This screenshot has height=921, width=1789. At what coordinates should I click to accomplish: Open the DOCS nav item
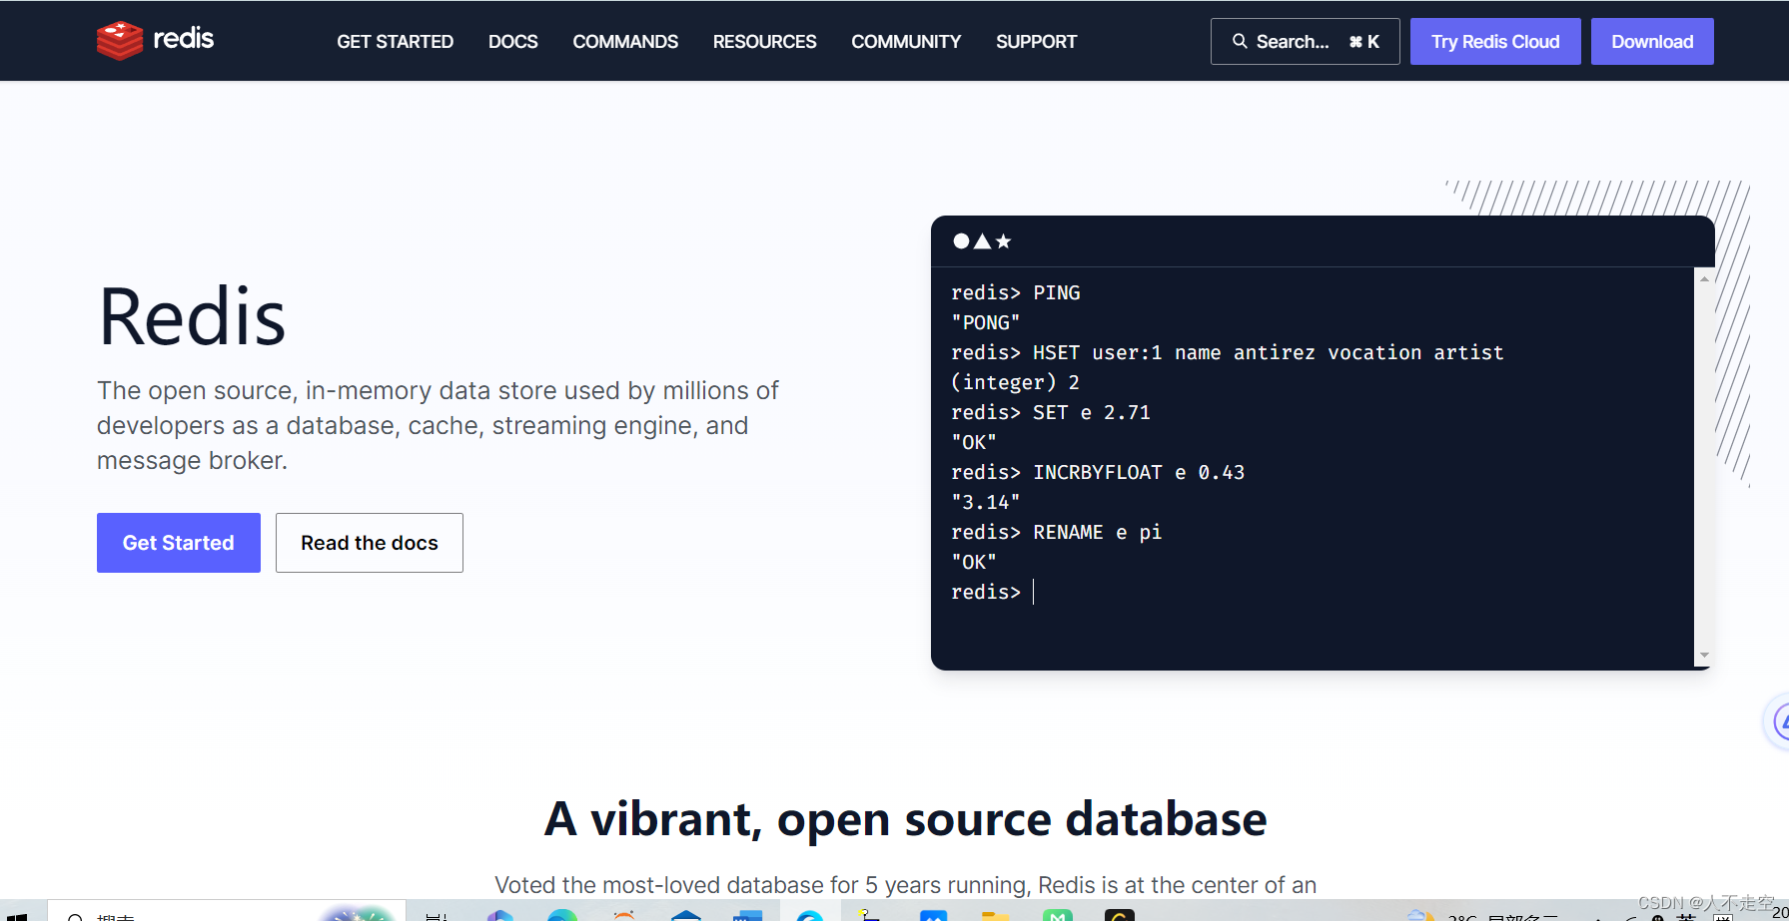512,42
